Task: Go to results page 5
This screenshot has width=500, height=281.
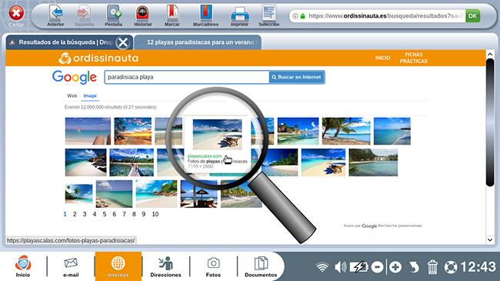Action: pyautogui.click(x=105, y=214)
